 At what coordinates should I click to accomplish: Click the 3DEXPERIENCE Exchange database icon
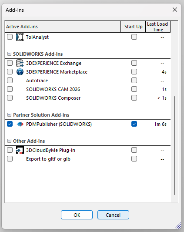click(x=20, y=63)
